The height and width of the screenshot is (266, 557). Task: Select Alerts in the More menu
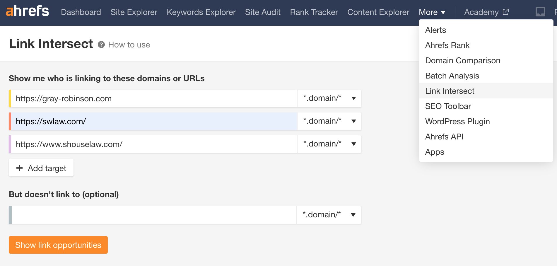[x=435, y=30]
